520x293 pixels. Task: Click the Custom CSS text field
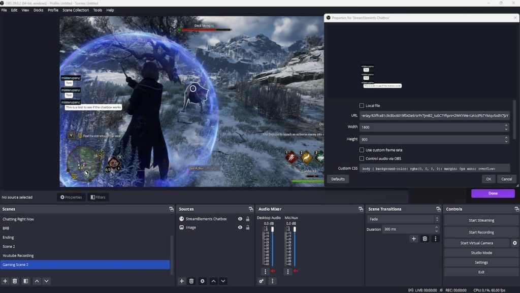[x=435, y=169]
